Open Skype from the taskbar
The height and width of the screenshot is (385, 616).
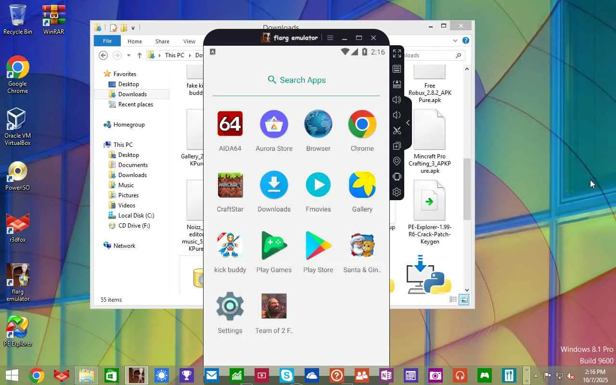click(286, 375)
